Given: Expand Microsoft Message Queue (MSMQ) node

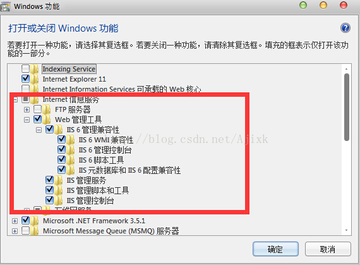Looking at the screenshot, I should click(15, 231).
